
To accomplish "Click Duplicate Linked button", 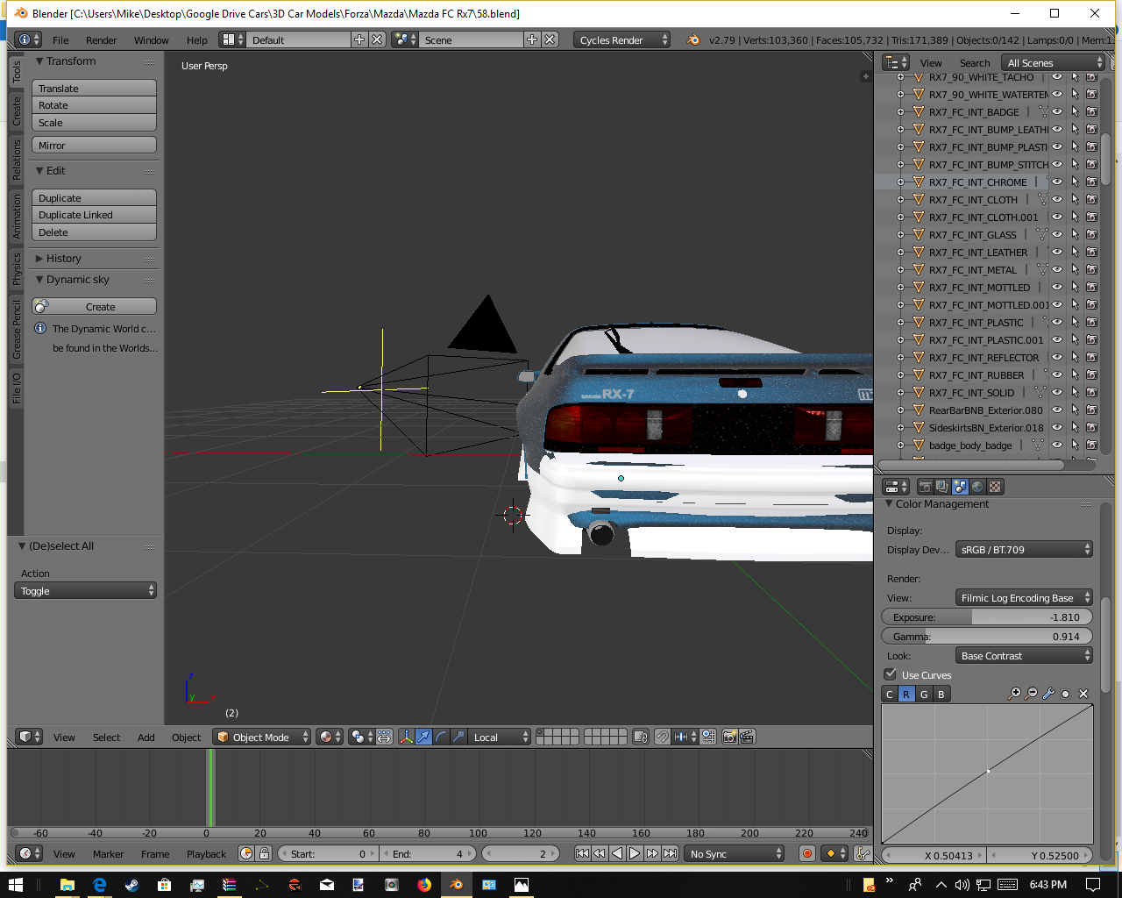I will 94,215.
